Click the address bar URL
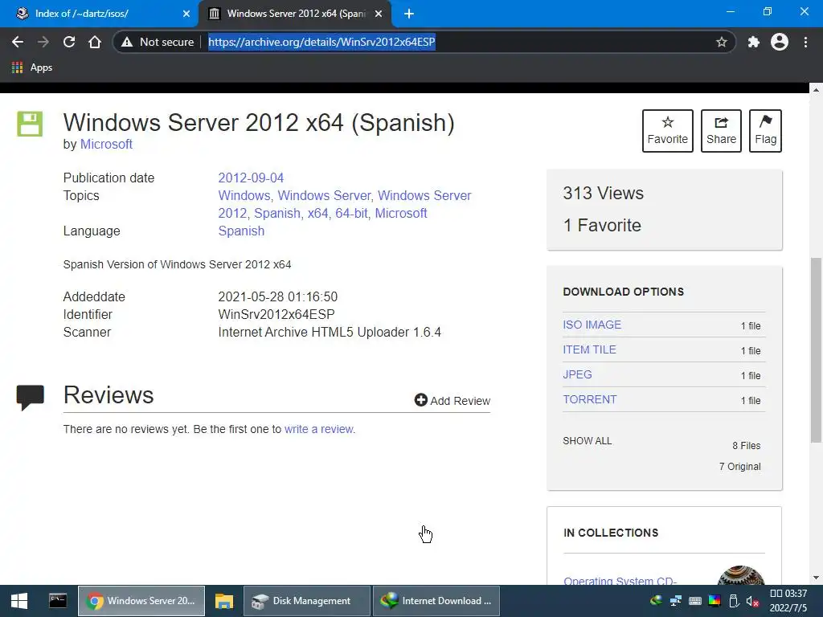This screenshot has width=823, height=617. (x=321, y=42)
